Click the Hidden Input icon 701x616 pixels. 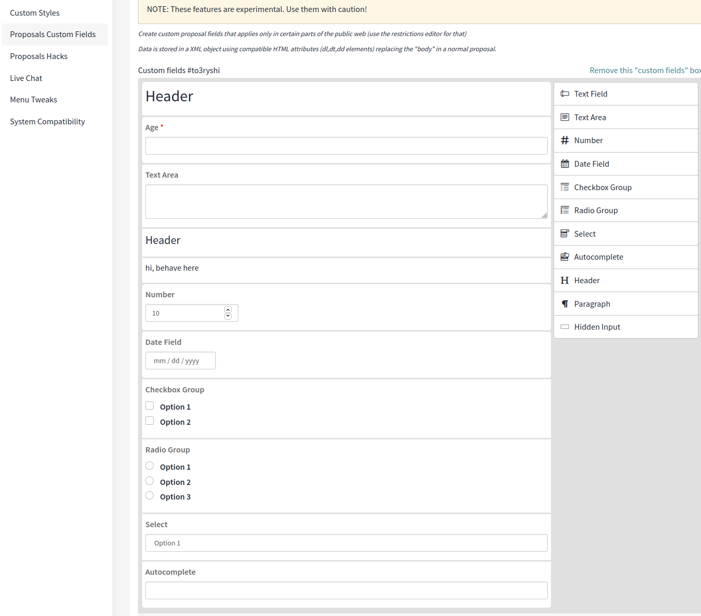point(565,327)
